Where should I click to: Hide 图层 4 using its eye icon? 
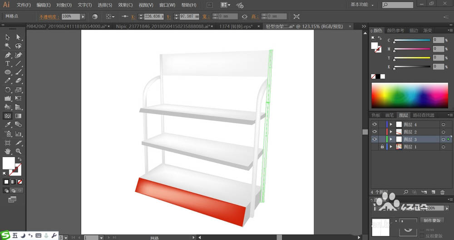(x=375, y=124)
